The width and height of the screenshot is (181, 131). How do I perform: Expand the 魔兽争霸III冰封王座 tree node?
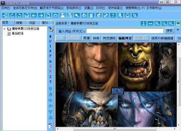pos(4,28)
